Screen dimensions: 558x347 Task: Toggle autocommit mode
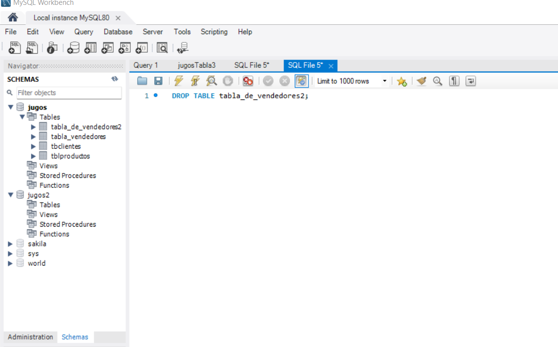pos(301,81)
